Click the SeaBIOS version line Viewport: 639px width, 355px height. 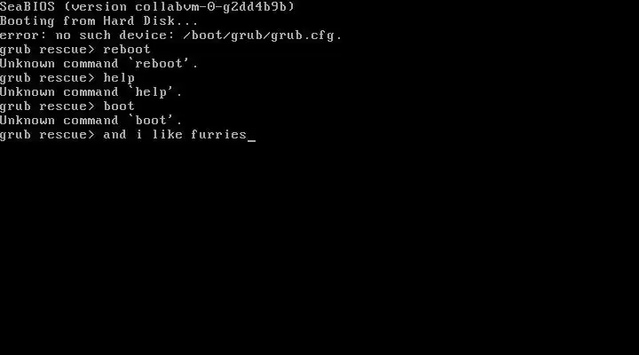[x=147, y=6]
